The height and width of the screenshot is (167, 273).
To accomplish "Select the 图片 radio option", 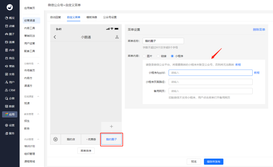I will 144,56.
